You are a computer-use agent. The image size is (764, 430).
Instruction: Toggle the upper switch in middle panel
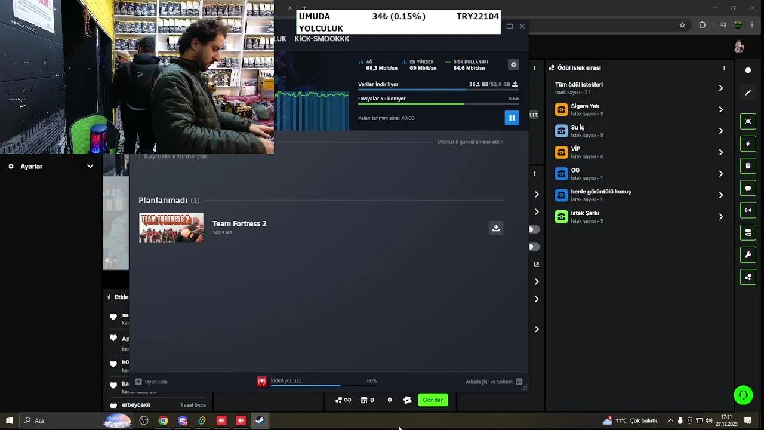click(x=534, y=229)
